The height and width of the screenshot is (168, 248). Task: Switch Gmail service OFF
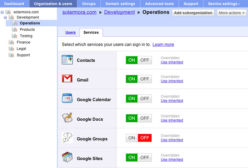pos(145,79)
